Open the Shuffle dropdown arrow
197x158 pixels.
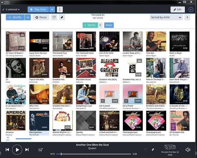[x=28, y=17]
